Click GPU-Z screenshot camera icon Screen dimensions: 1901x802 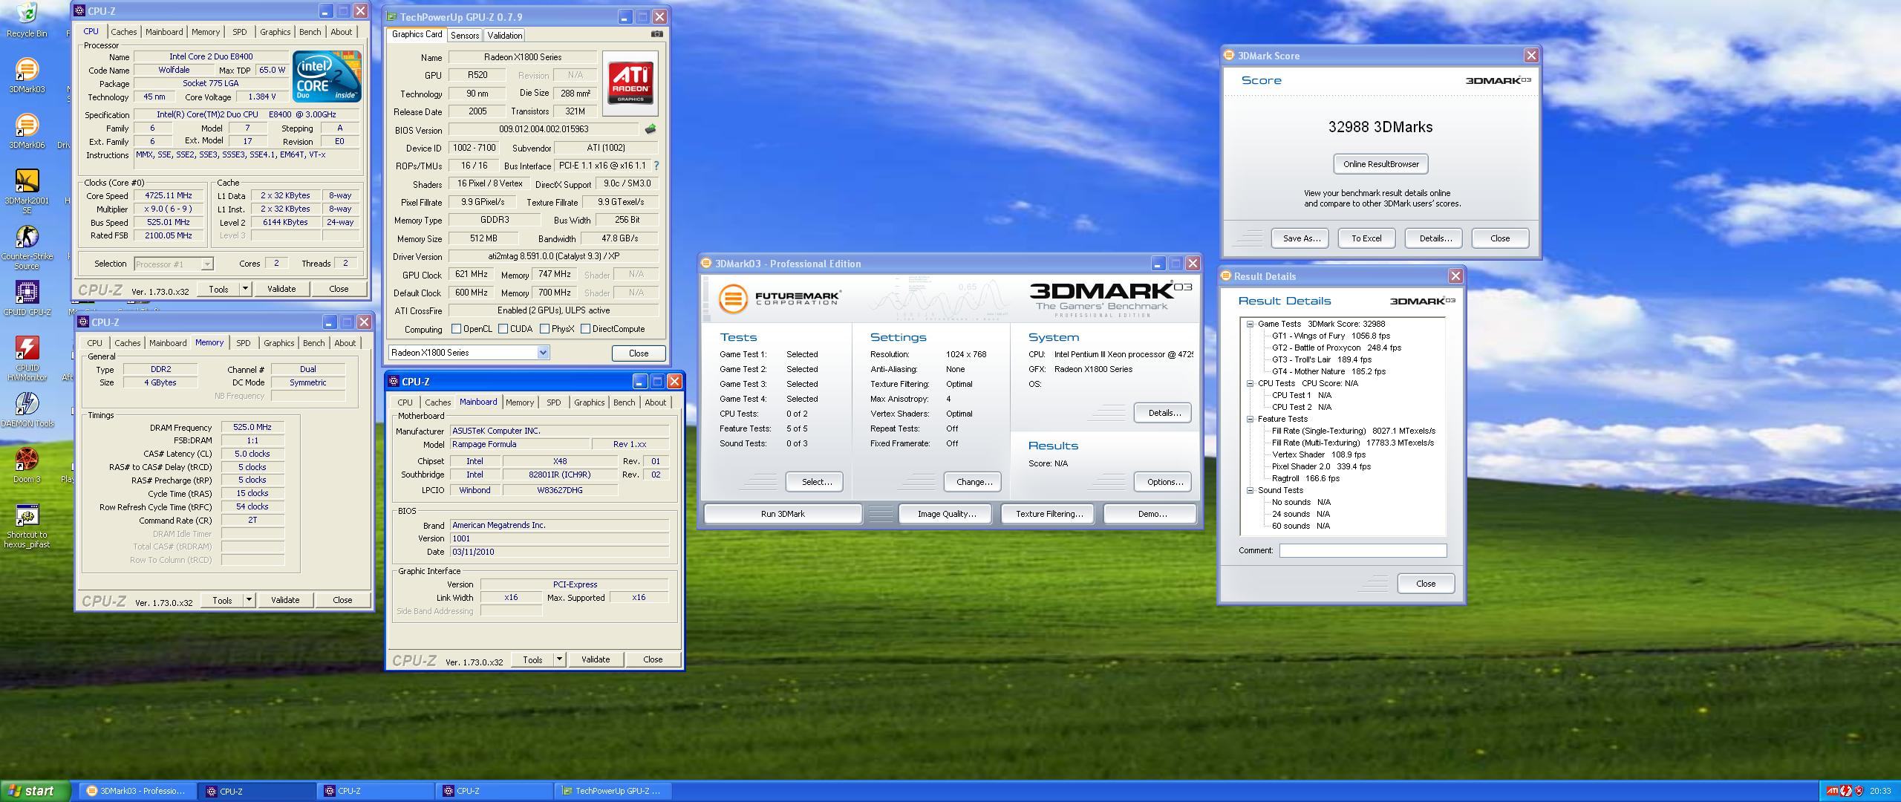(x=656, y=34)
